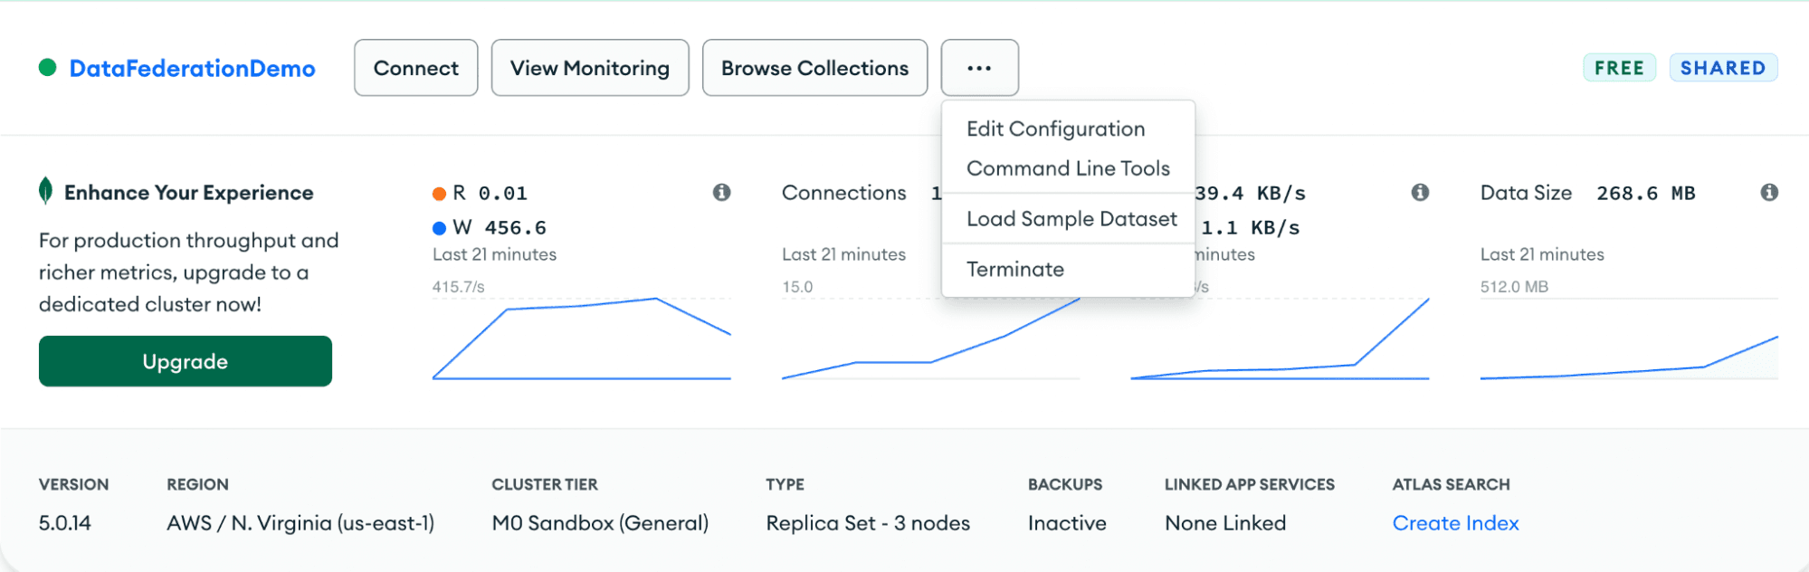Image resolution: width=1809 pixels, height=572 pixels.
Task: Open View Monitoring
Action: pyautogui.click(x=590, y=68)
